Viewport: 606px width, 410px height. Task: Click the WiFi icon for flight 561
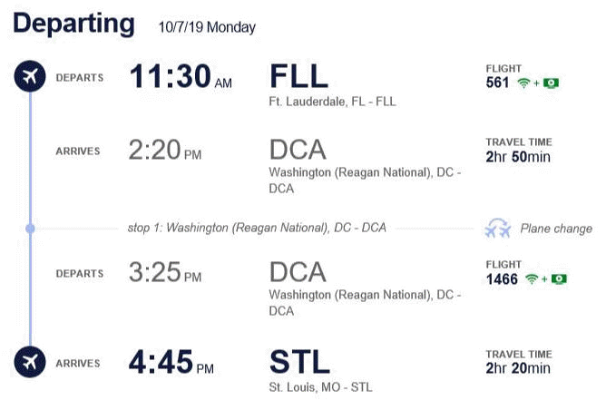tap(523, 83)
